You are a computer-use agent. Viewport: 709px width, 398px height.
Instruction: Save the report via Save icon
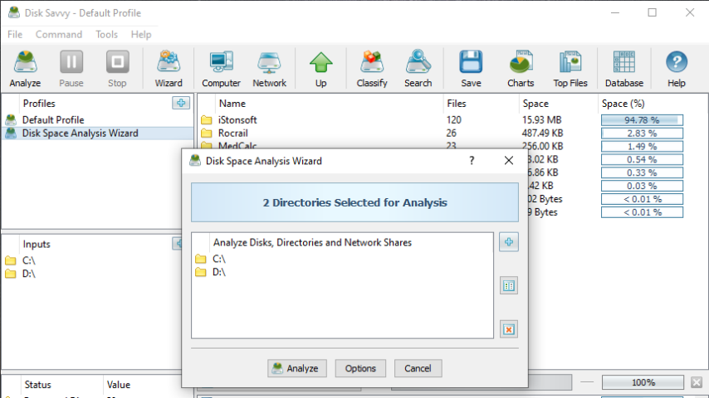[472, 69]
